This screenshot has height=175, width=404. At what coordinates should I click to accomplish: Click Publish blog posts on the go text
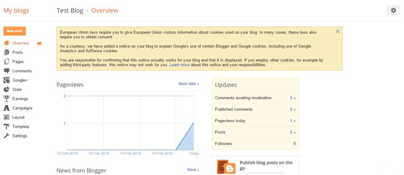pos(266,165)
